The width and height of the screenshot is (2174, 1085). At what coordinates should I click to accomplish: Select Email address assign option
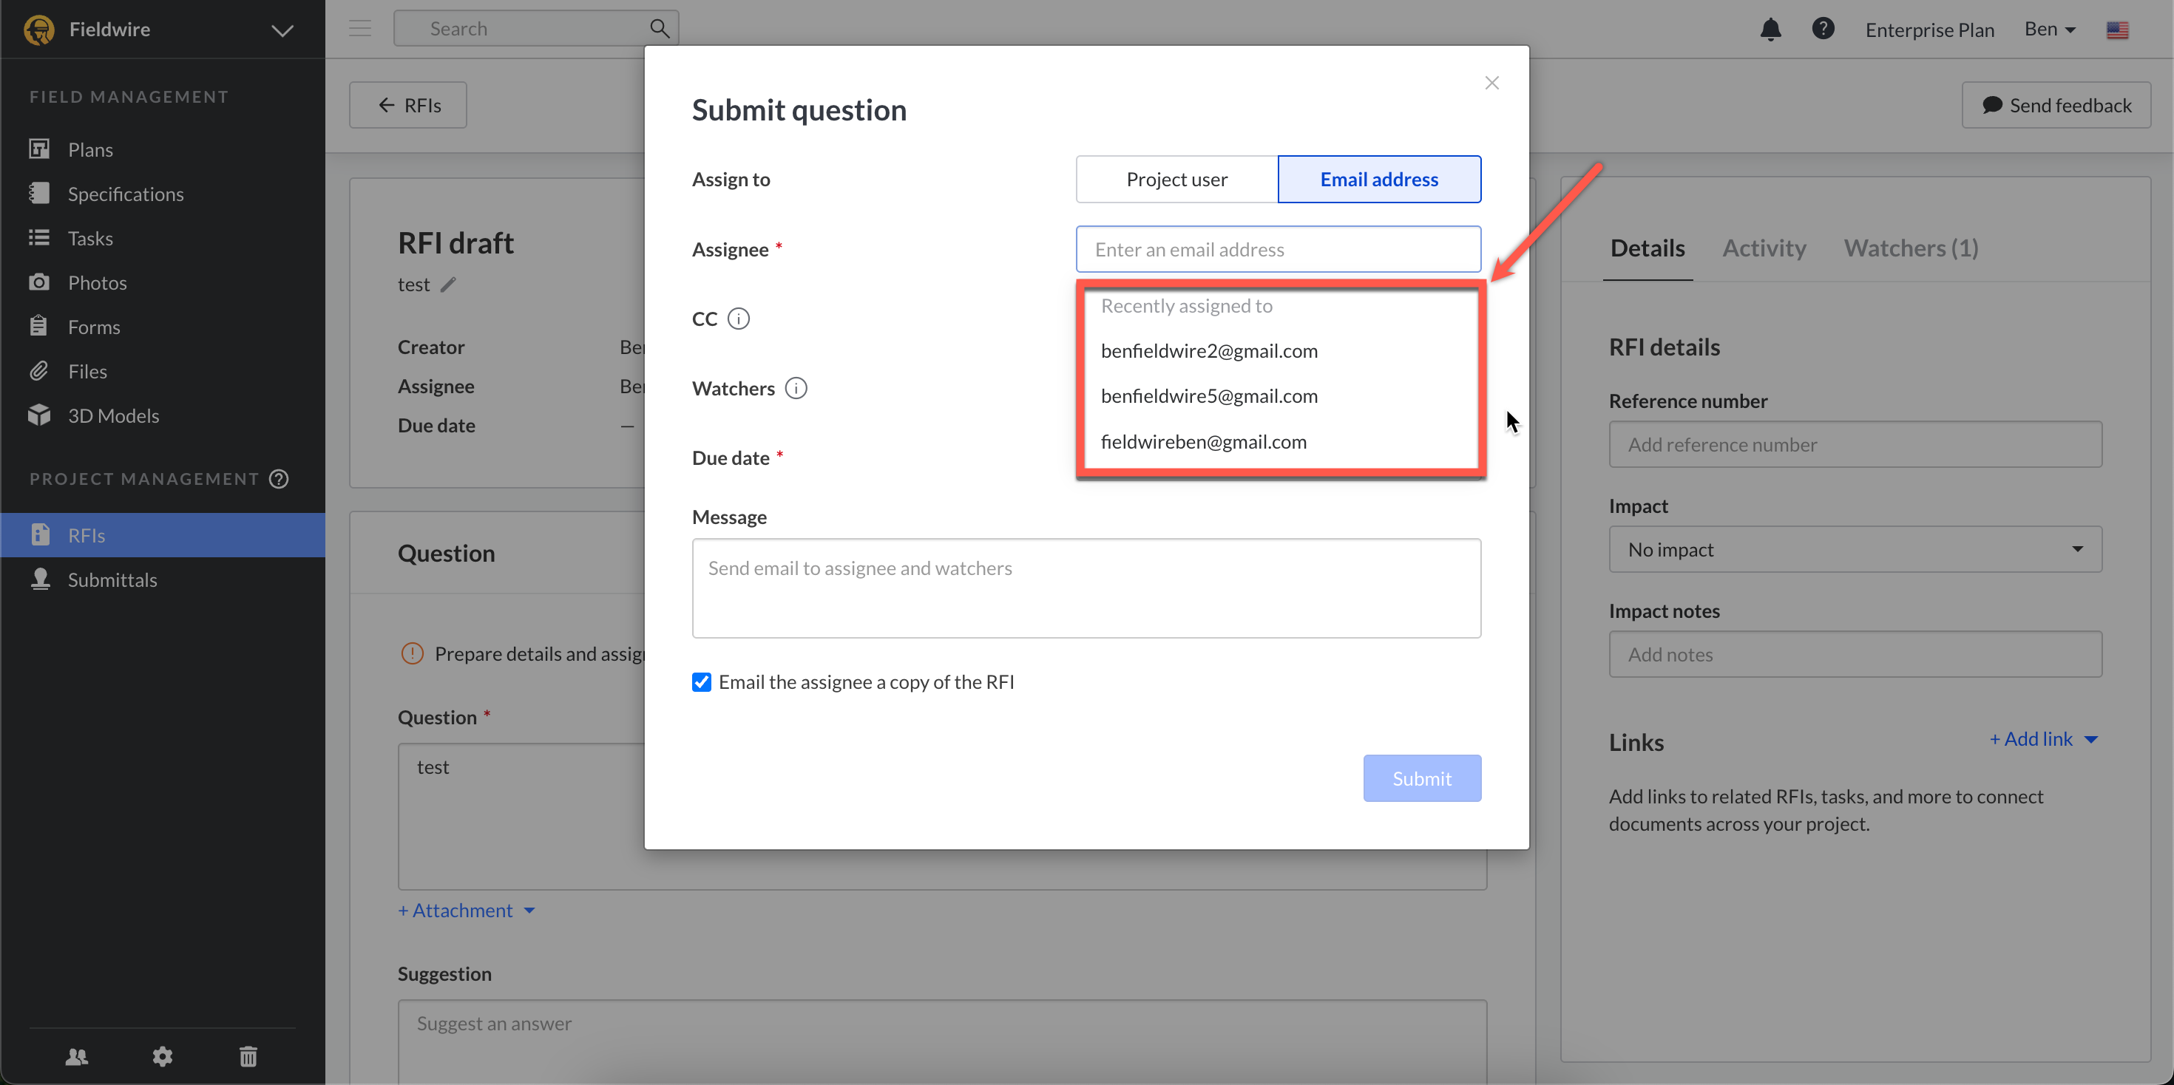[1379, 179]
